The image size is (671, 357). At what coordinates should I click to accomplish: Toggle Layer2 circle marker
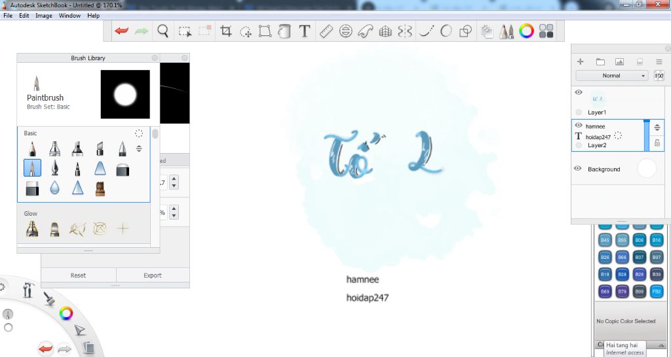tap(579, 145)
